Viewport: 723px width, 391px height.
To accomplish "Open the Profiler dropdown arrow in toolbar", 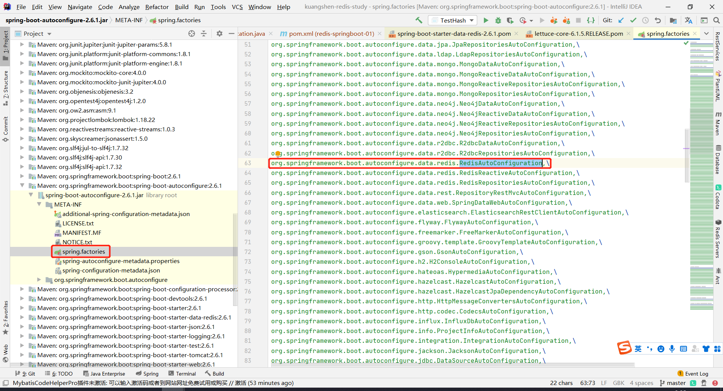I will 531,21.
